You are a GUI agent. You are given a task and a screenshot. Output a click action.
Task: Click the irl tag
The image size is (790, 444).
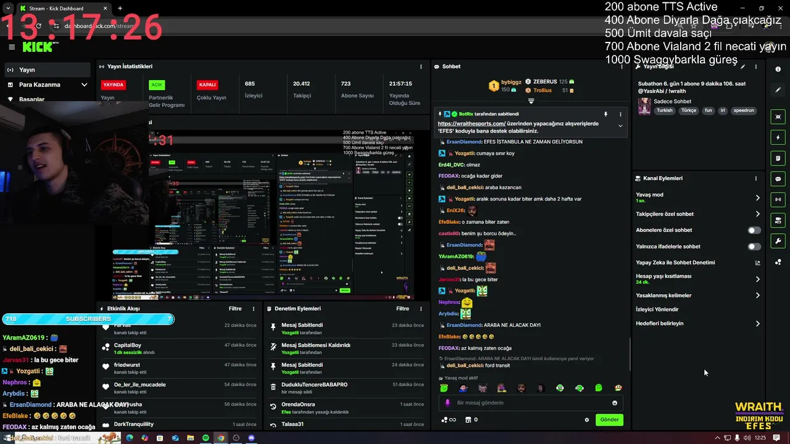point(723,110)
